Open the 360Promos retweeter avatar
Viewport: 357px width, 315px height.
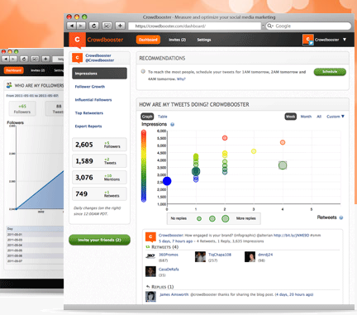[150, 256]
